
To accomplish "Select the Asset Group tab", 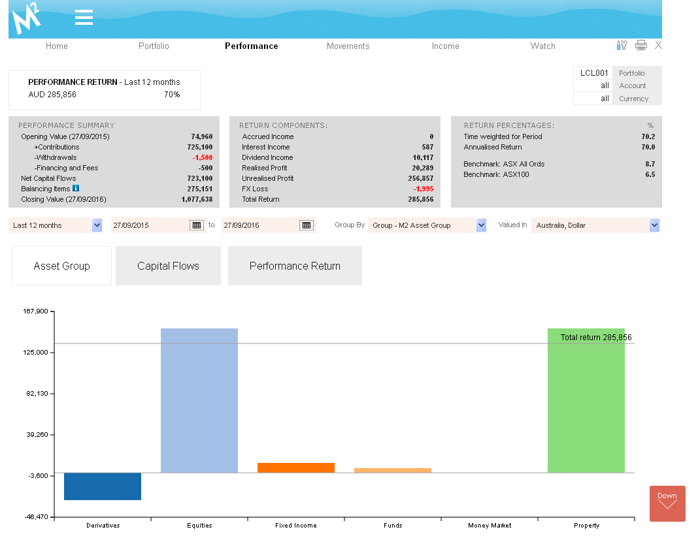I will (x=61, y=266).
